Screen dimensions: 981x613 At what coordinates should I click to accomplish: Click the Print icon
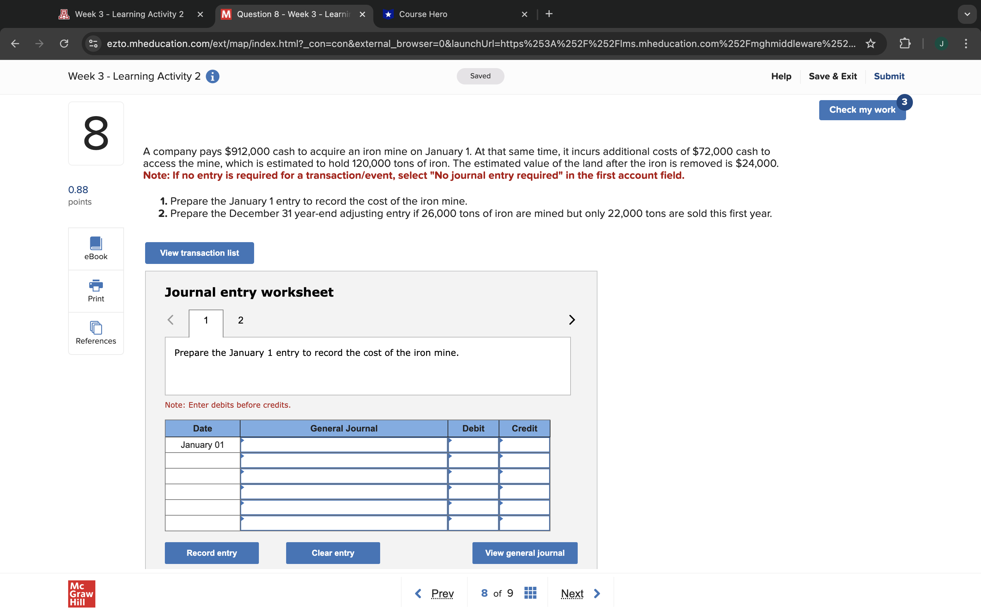click(x=96, y=290)
